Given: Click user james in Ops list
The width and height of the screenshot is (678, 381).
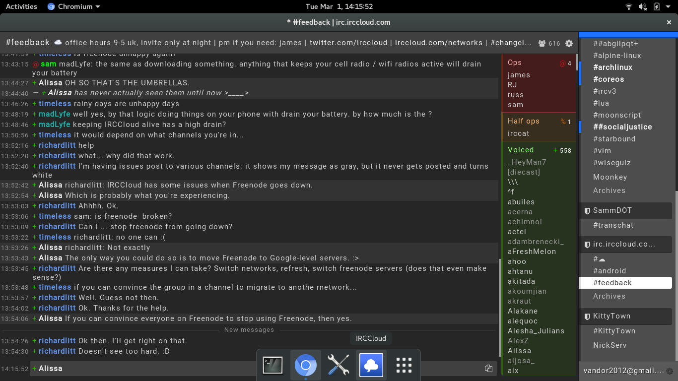Looking at the screenshot, I should click(519, 75).
